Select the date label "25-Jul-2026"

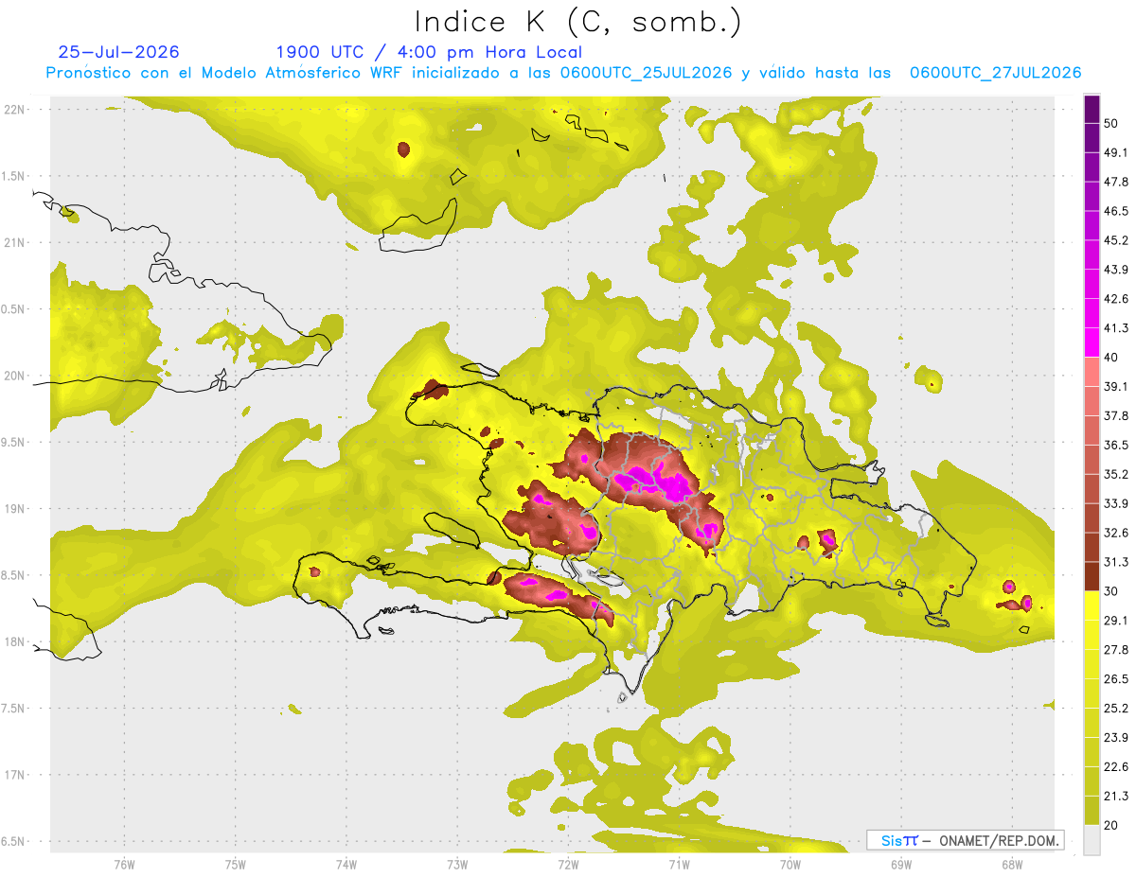[118, 53]
